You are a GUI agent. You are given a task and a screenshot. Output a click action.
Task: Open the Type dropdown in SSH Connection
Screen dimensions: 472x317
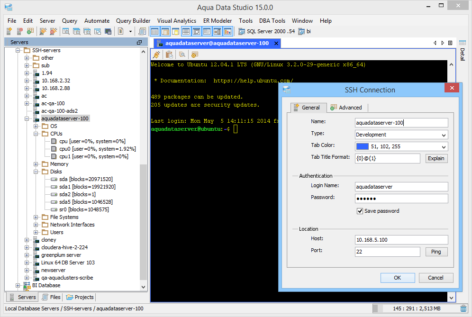[x=444, y=135]
